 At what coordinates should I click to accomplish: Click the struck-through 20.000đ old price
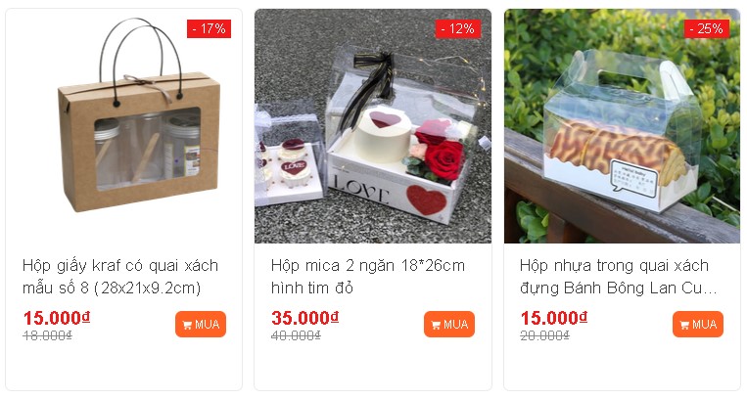point(544,335)
